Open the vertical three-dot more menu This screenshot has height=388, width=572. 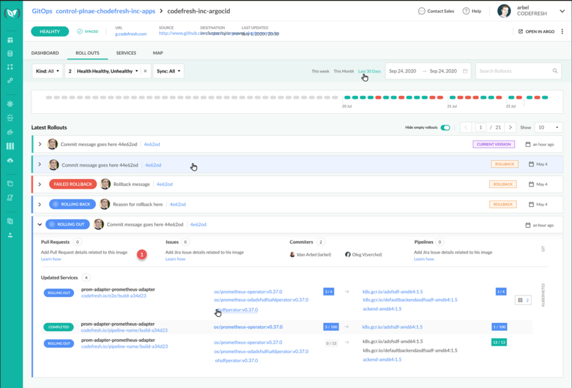[562, 31]
